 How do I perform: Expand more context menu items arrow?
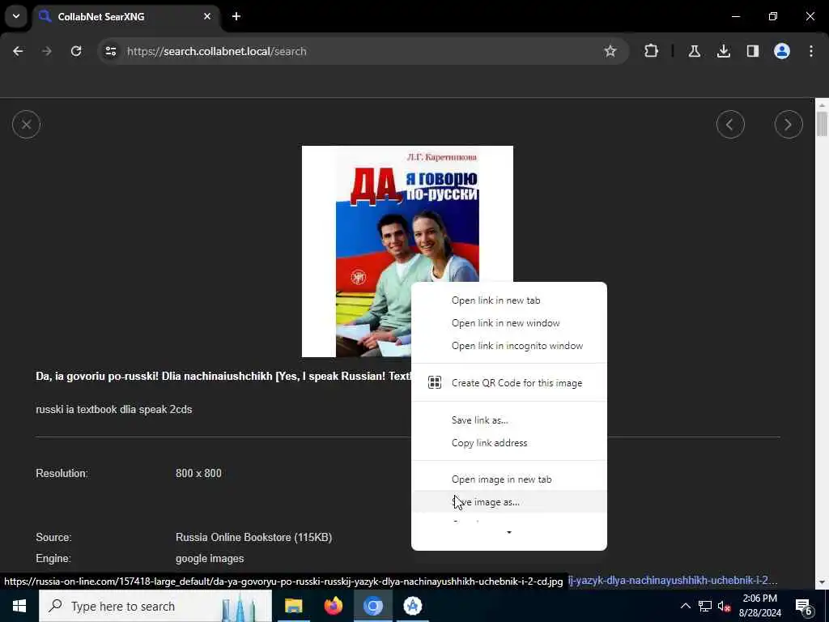(508, 533)
